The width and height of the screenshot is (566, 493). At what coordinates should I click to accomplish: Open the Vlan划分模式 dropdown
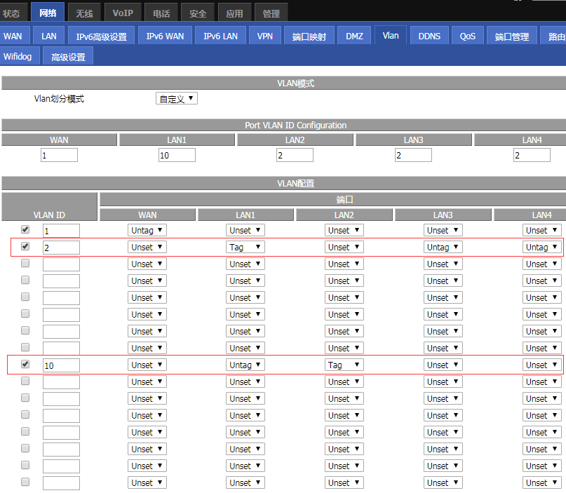pos(177,99)
